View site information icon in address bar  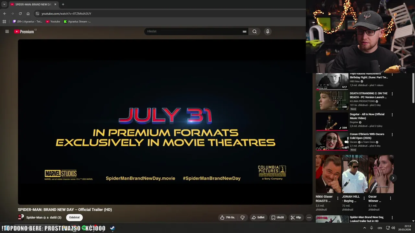click(x=37, y=14)
